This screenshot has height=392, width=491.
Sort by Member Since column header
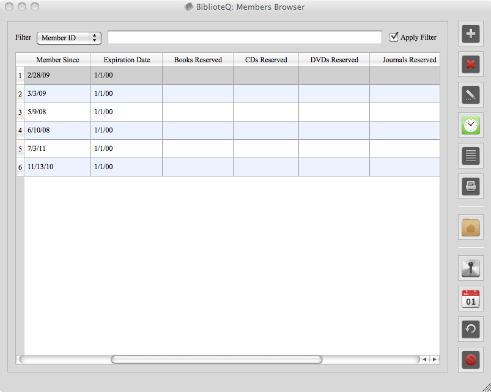[57, 60]
